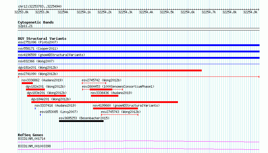Select the long dgv184e201 red bar
This screenshot has width=268, height=153.
pos(104,102)
